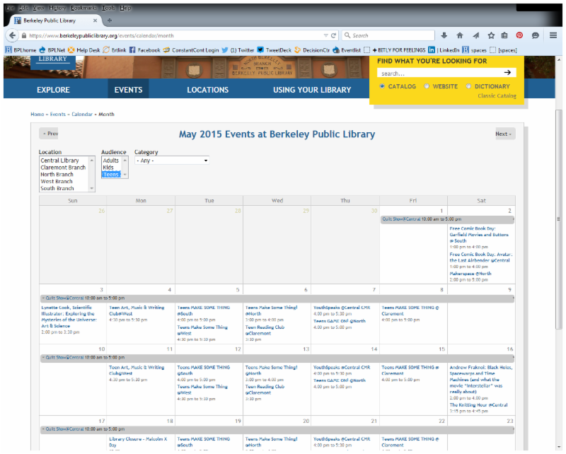This screenshot has height=454, width=566.
Task: Open The Knitting Hour @Central event
Action: 478,405
